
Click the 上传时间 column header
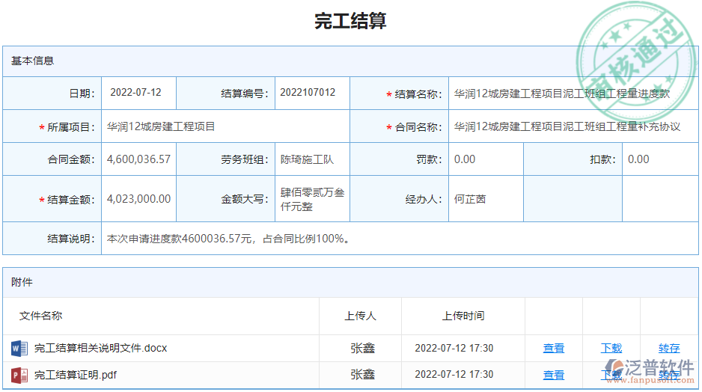(463, 316)
